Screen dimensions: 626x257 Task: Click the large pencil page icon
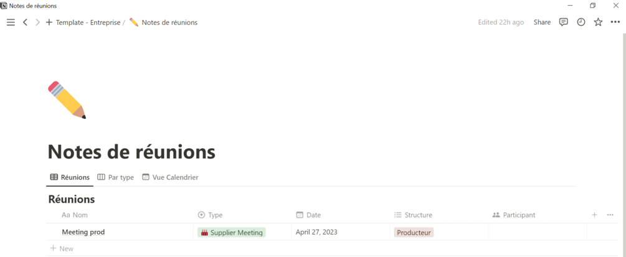pyautogui.click(x=67, y=100)
